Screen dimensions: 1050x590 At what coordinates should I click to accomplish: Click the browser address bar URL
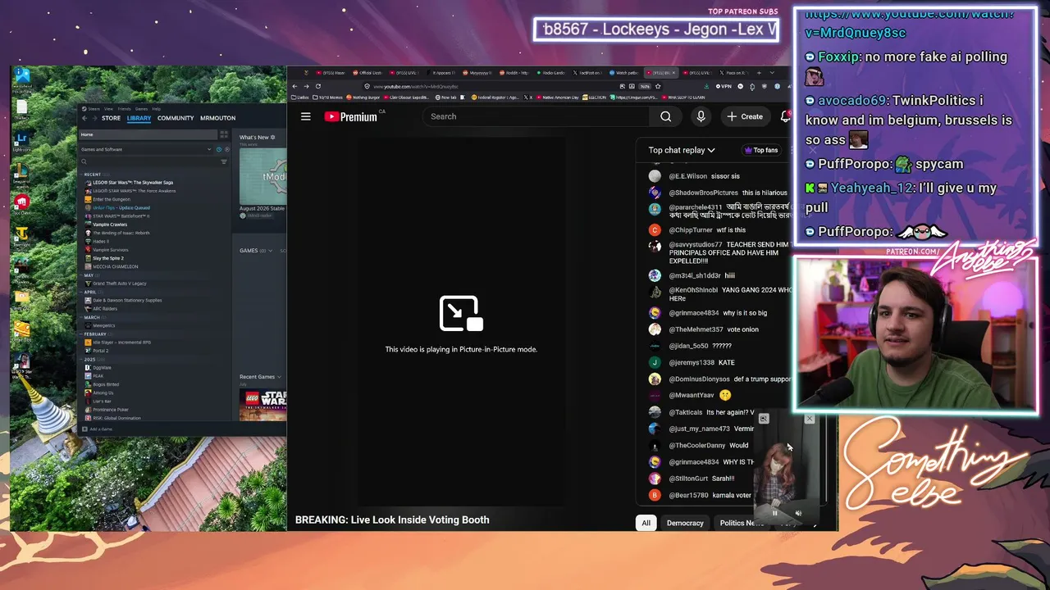point(415,86)
